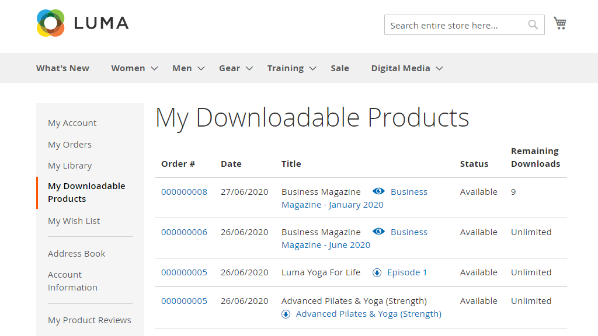Open My Library in sidebar
The width and height of the screenshot is (598, 336).
pos(70,166)
